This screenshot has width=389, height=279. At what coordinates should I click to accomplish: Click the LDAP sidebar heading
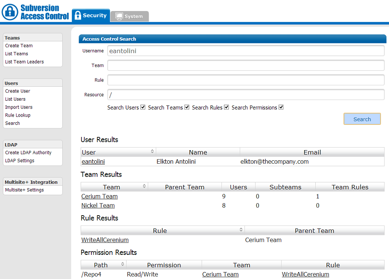[11, 145]
